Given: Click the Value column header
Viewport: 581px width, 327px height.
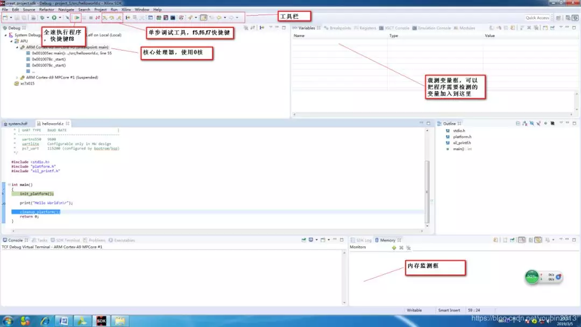Looking at the screenshot, I should point(490,36).
